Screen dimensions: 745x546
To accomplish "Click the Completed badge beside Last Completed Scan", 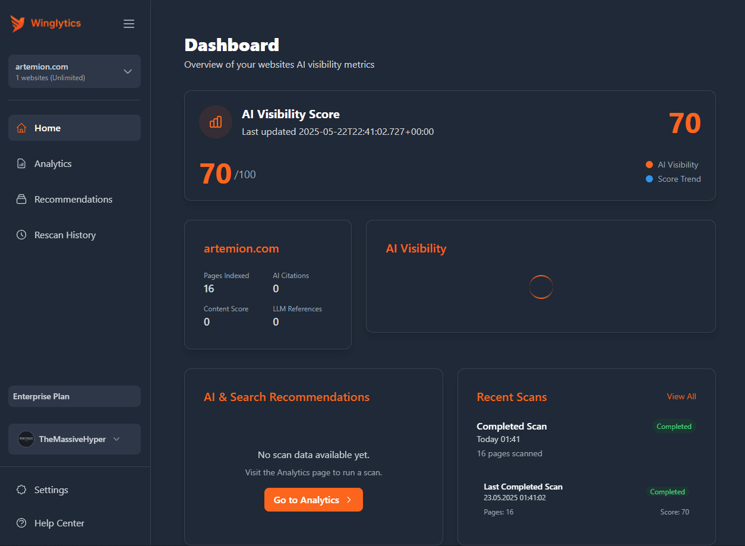I will point(668,491).
